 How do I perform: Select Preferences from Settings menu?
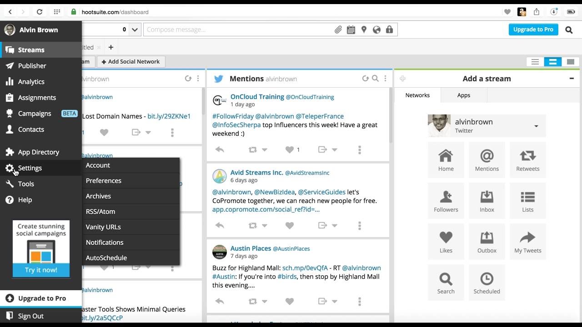131,181
